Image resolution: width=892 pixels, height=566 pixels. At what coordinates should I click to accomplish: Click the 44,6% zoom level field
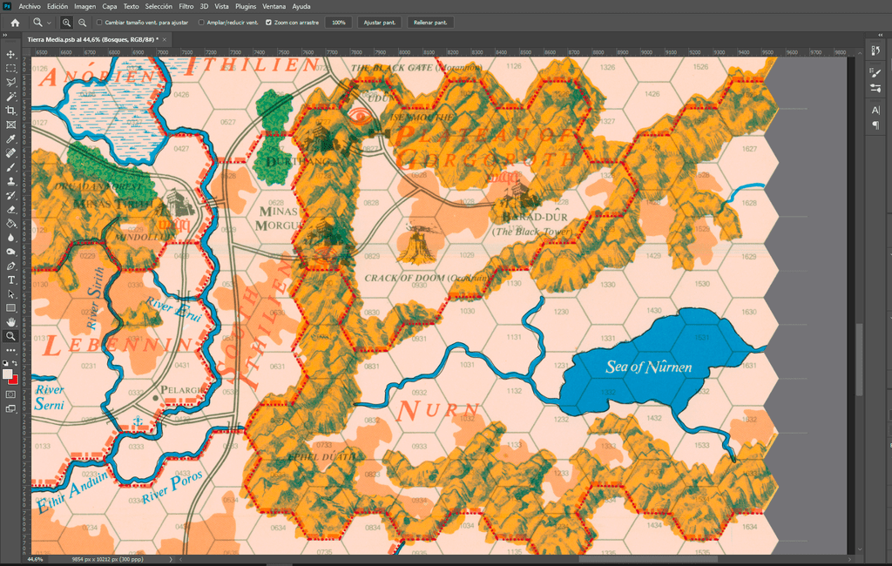[35, 560]
